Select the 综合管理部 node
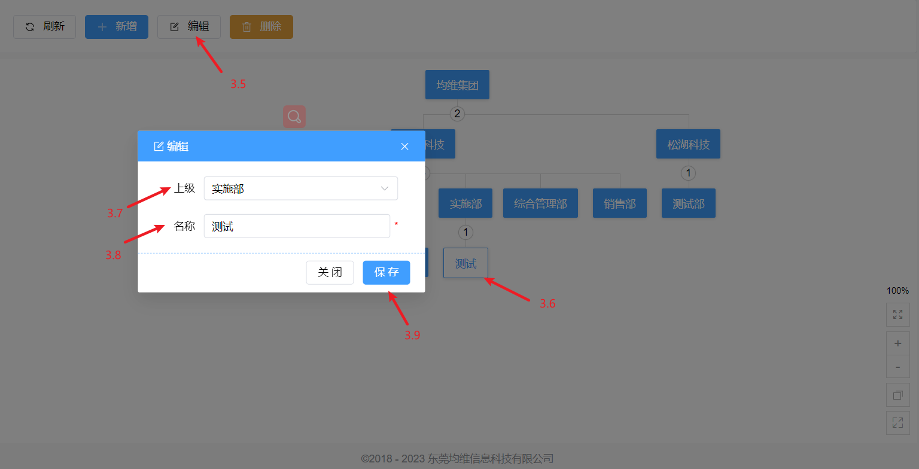Image resolution: width=919 pixels, height=469 pixels. click(x=540, y=204)
